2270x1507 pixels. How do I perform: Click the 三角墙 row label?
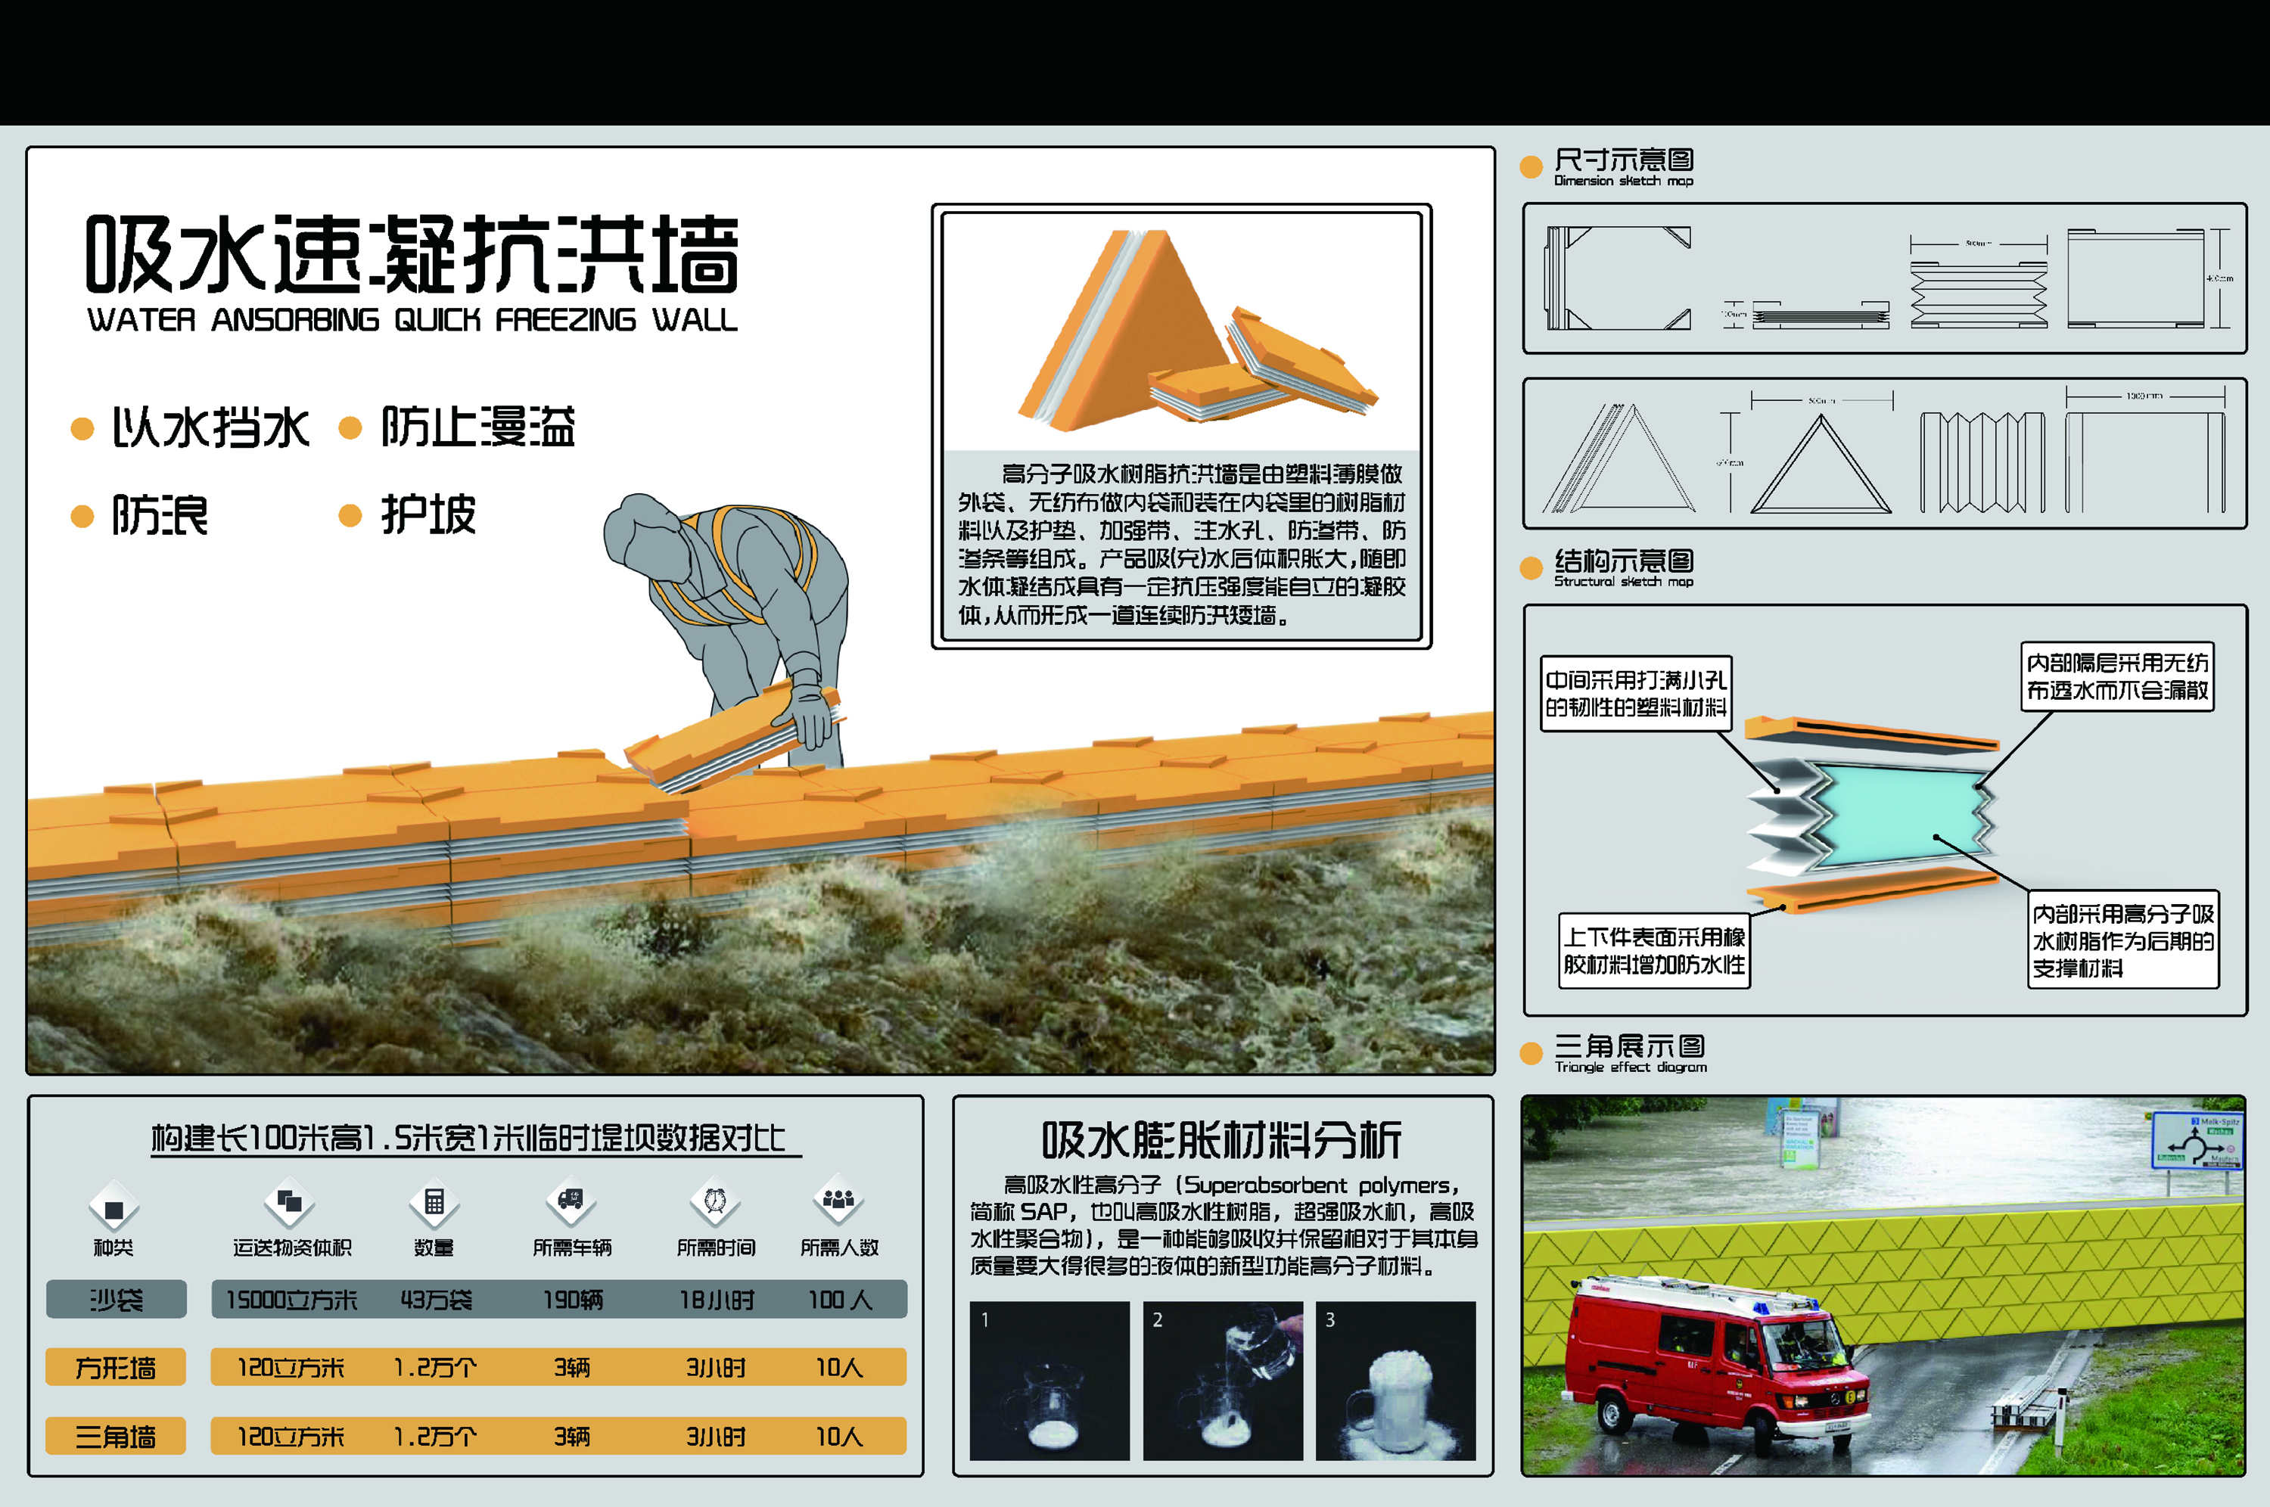tap(117, 1436)
